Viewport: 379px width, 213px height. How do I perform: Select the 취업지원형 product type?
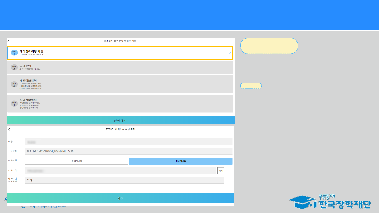(x=181, y=161)
